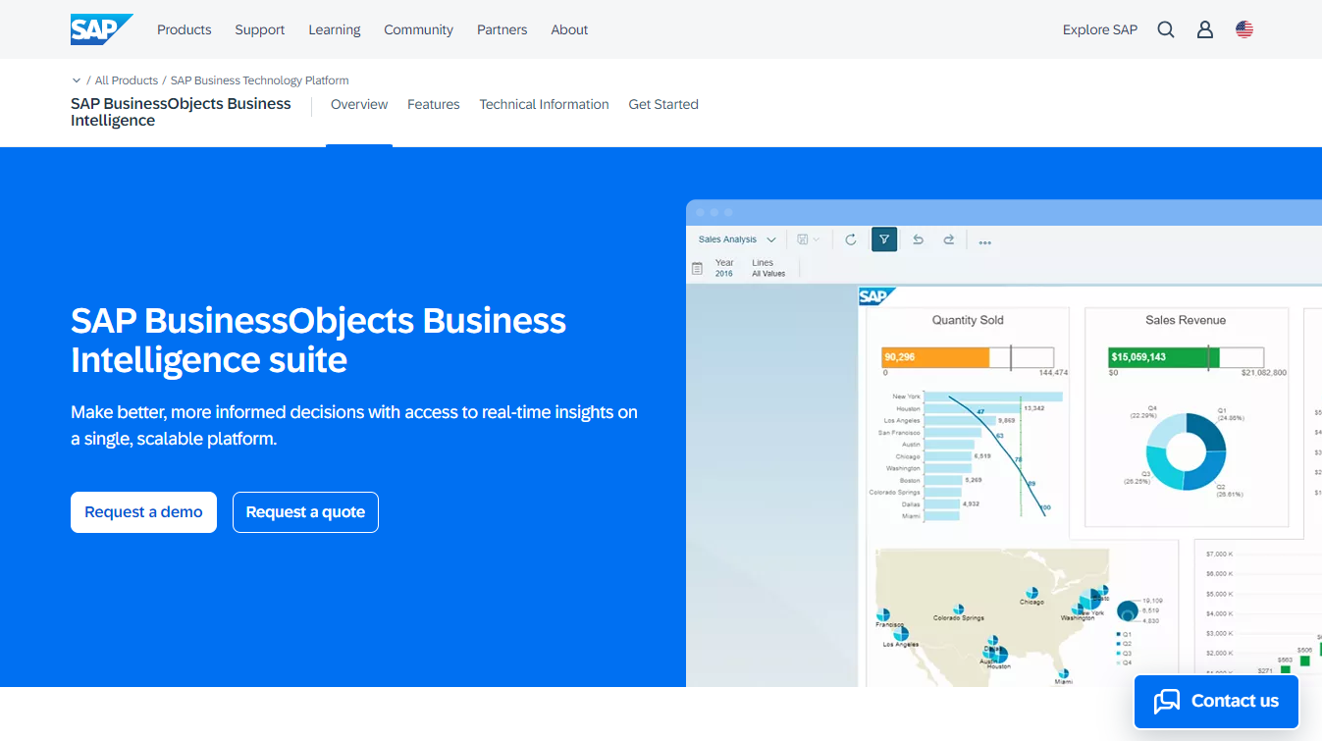Click the Quantity Sold chart title
The width and height of the screenshot is (1322, 741).
point(968,320)
